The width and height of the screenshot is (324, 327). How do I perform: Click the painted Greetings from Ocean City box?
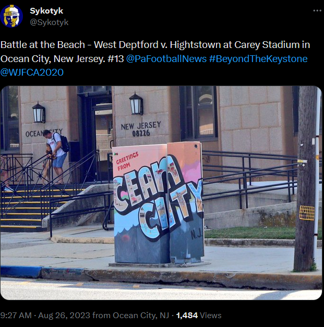pyautogui.click(x=158, y=203)
